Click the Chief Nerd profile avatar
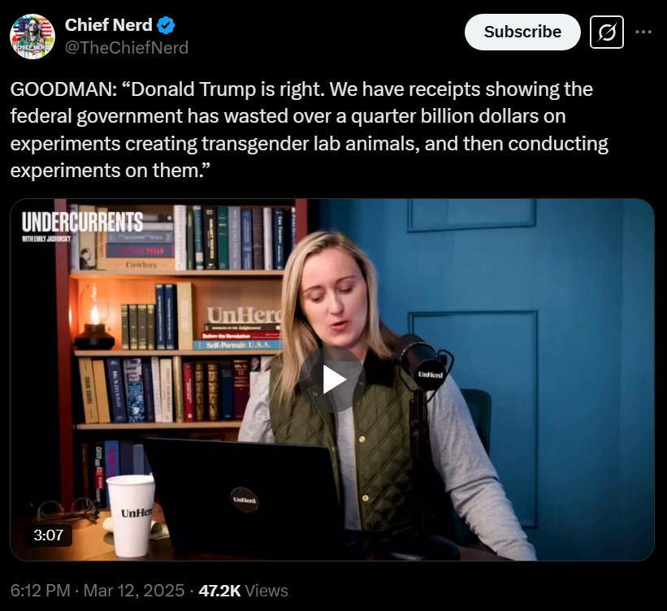 click(32, 37)
